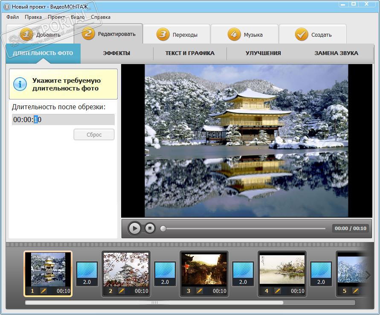Viewport: 380px width, 315px height.
Task: Switch to the Переходы step tab
Action: (177, 35)
